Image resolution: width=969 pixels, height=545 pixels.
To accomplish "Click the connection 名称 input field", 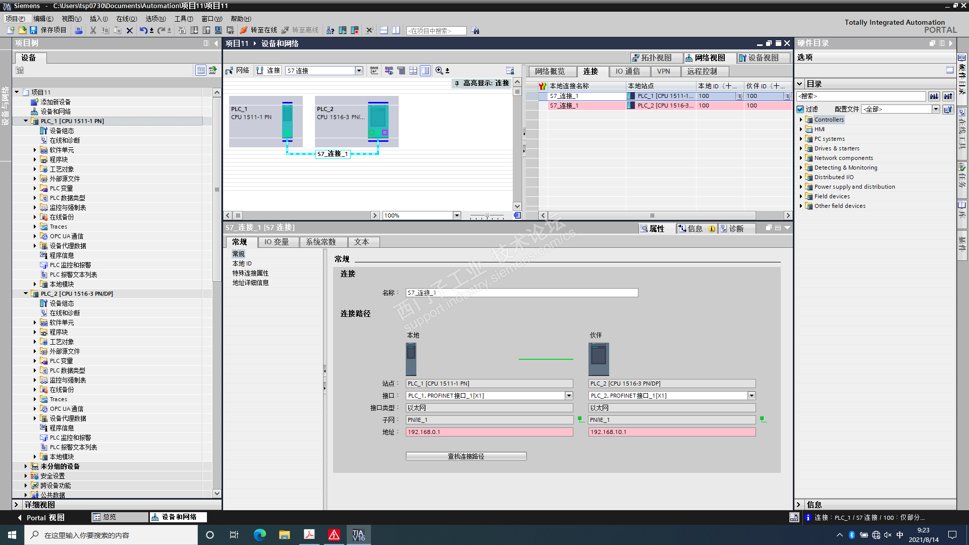I will click(x=521, y=293).
